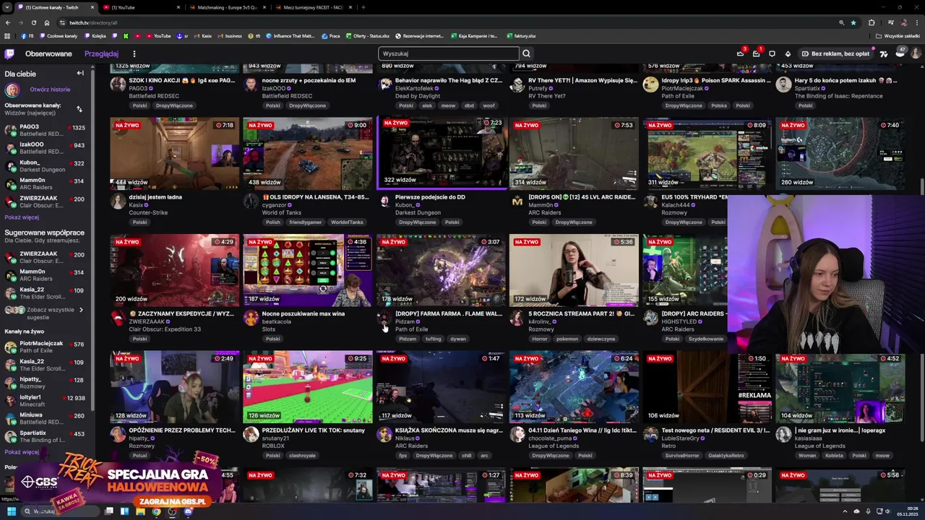Viewport: 925px width, 520px height.
Task: Open the Bits diamond icon
Action: (x=788, y=53)
